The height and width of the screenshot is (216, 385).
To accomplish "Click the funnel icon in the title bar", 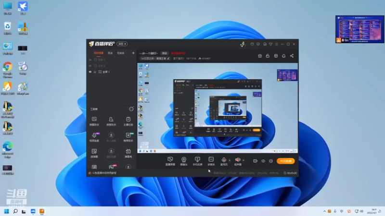I will pos(270,44).
